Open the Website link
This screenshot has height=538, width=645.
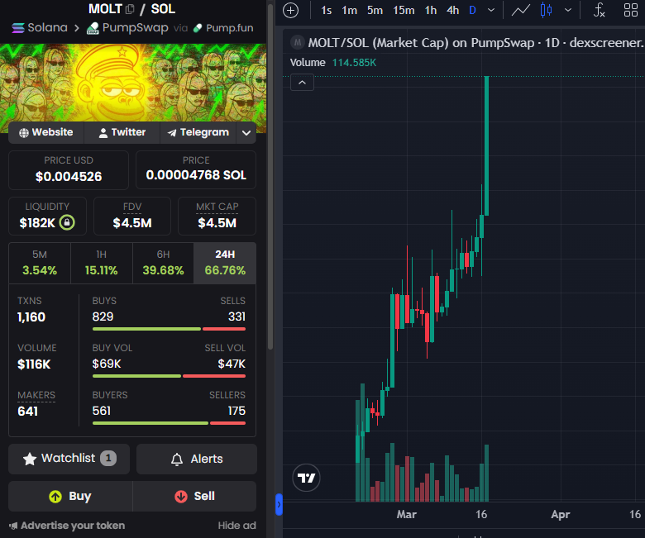(46, 133)
